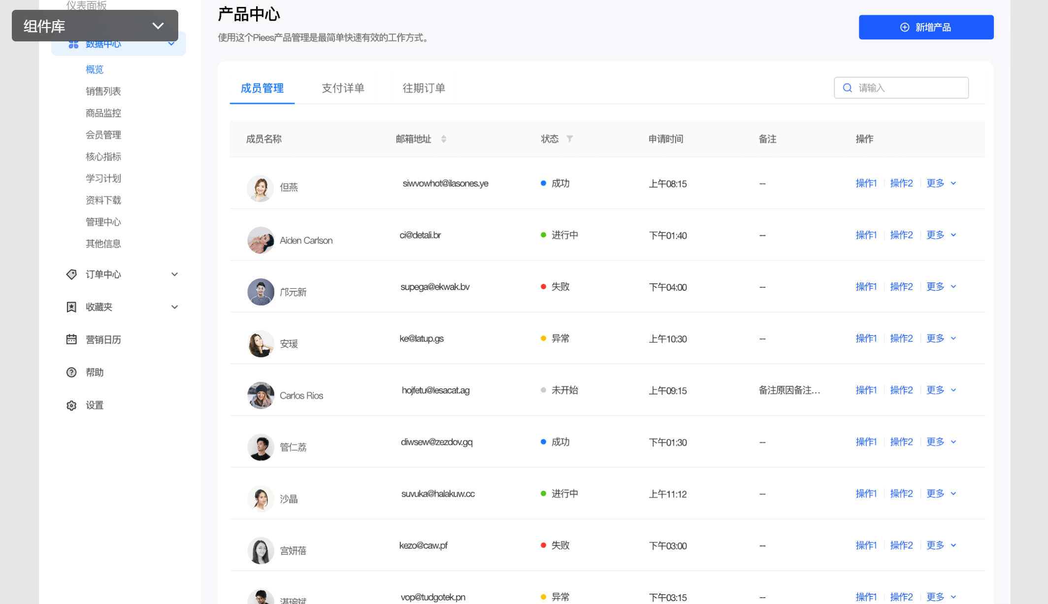
Task: Switch to the 往期订单 tab
Action: point(424,88)
